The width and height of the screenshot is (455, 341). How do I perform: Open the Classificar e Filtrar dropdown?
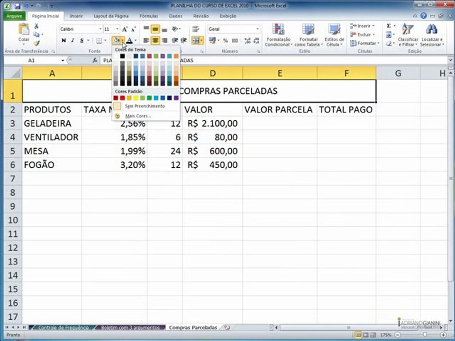click(408, 35)
